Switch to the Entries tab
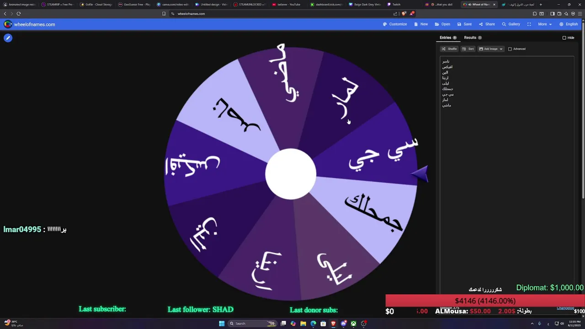Viewport: 585px width, 329px height. pyautogui.click(x=448, y=37)
